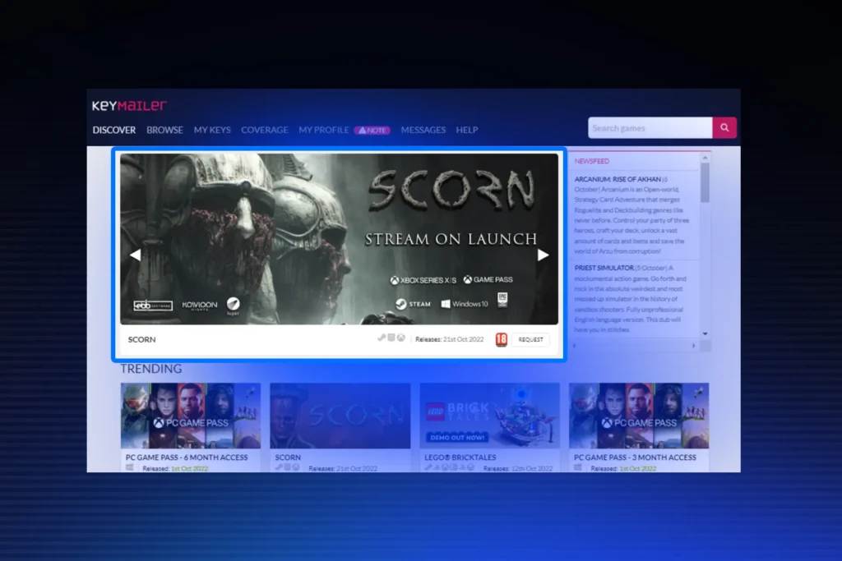Click the 18 age rating badge
The height and width of the screenshot is (561, 842).
point(501,339)
